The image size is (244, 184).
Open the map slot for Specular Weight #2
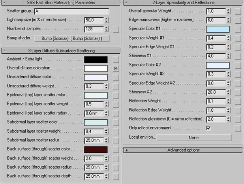tap(238, 74)
